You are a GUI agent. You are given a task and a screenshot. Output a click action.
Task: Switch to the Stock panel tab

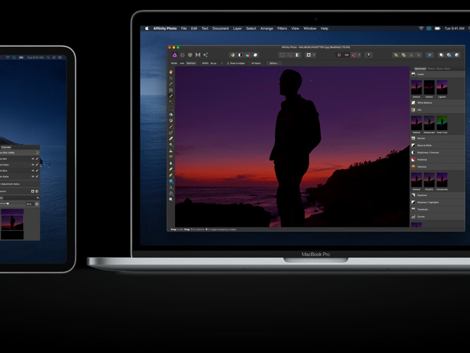pos(447,68)
